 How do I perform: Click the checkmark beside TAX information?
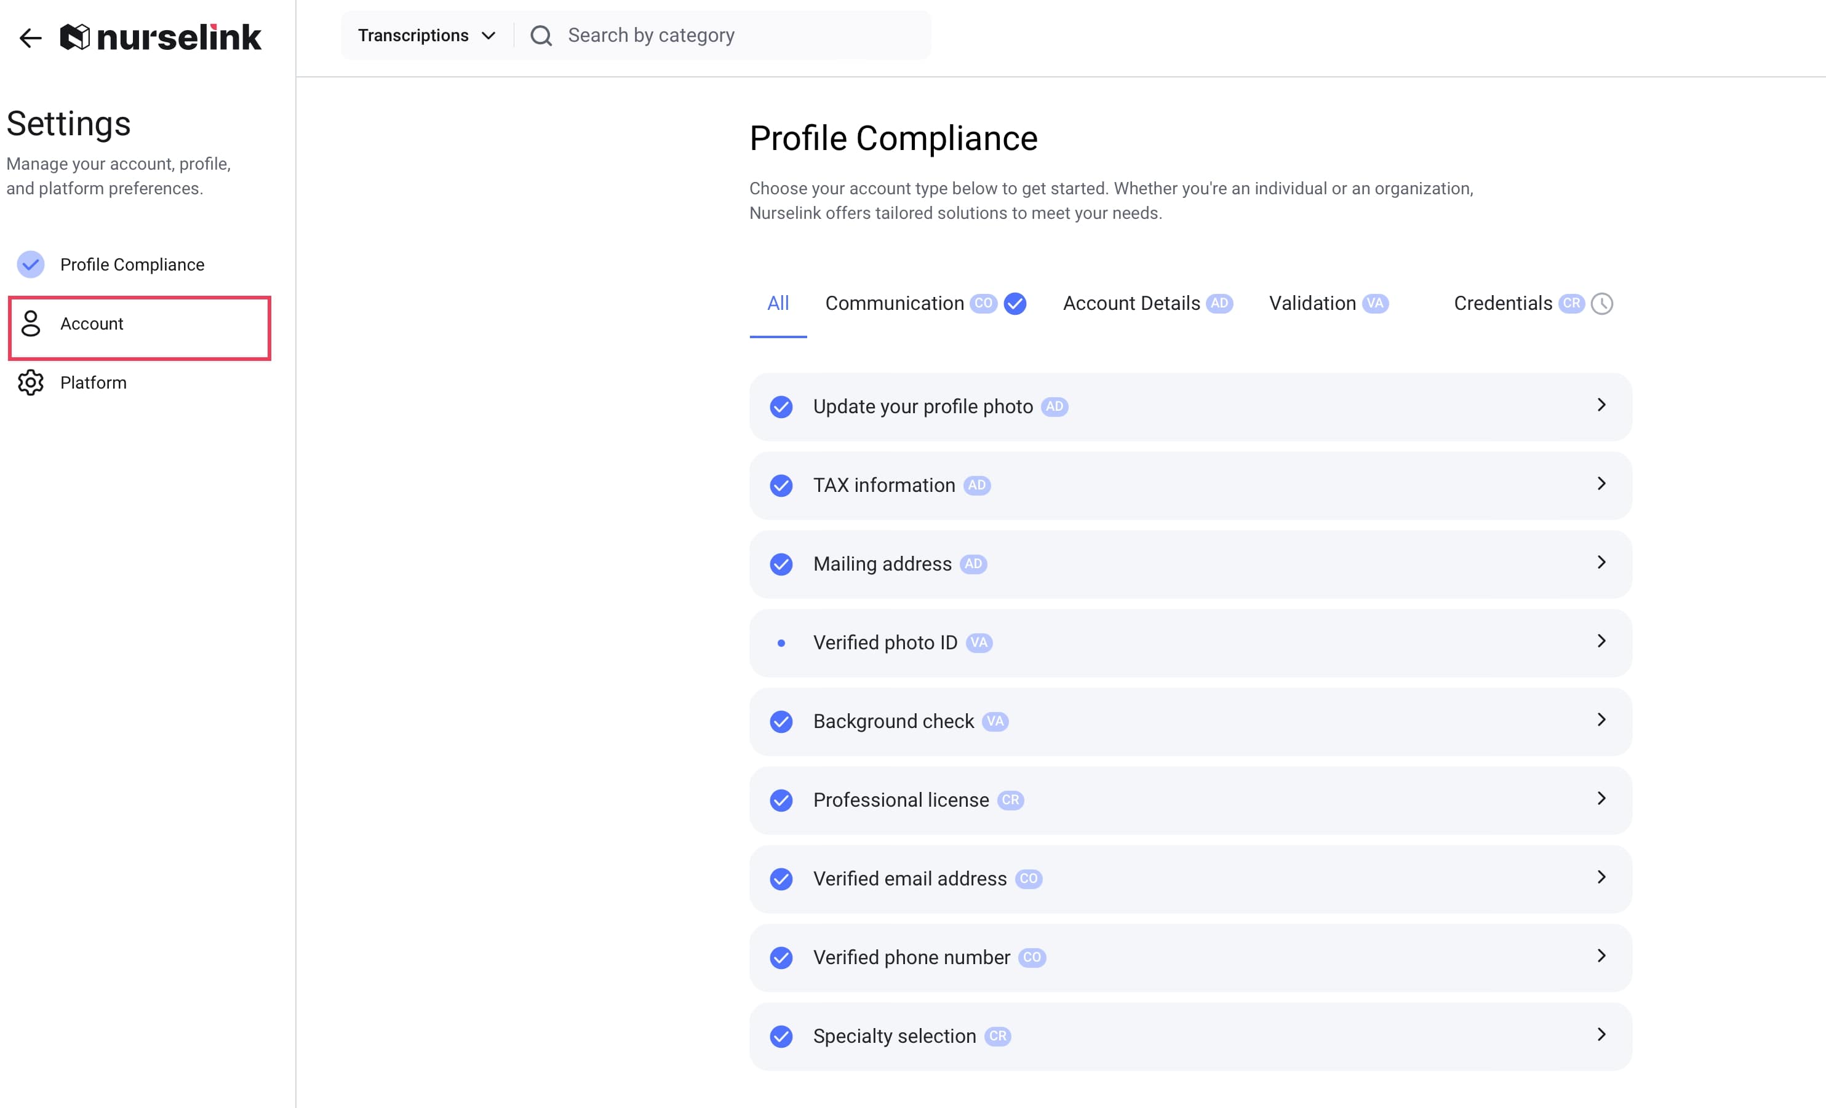click(781, 486)
